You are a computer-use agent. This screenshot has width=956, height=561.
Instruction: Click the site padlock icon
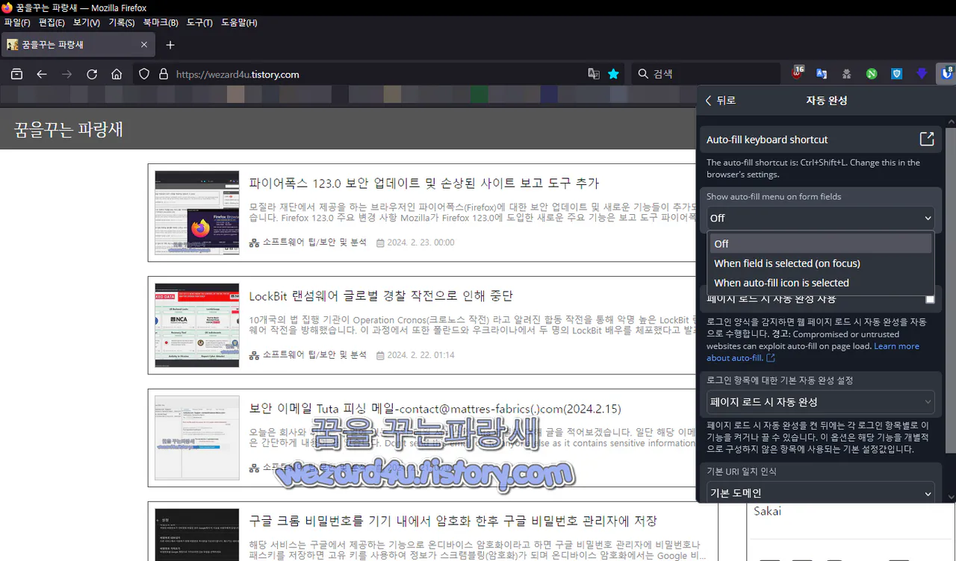coord(164,74)
